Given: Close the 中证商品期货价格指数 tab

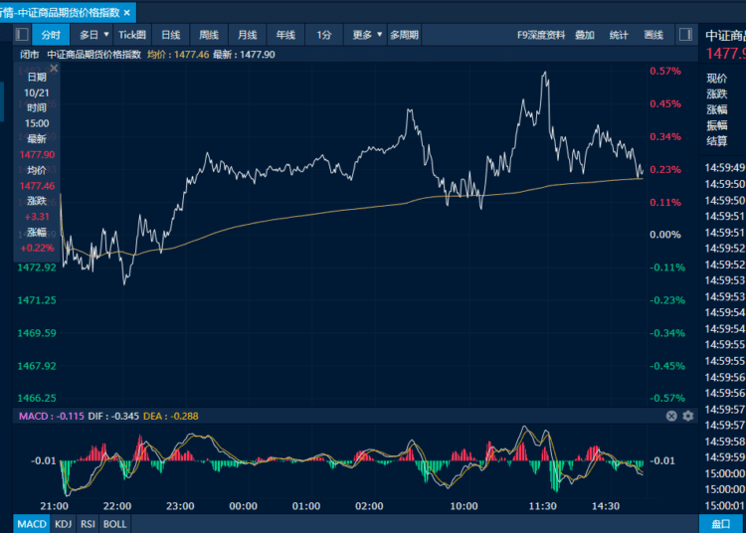Looking at the screenshot, I should [127, 13].
